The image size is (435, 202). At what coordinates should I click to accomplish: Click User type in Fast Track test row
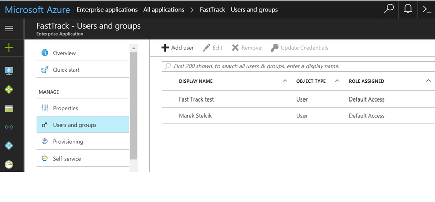[x=302, y=99]
